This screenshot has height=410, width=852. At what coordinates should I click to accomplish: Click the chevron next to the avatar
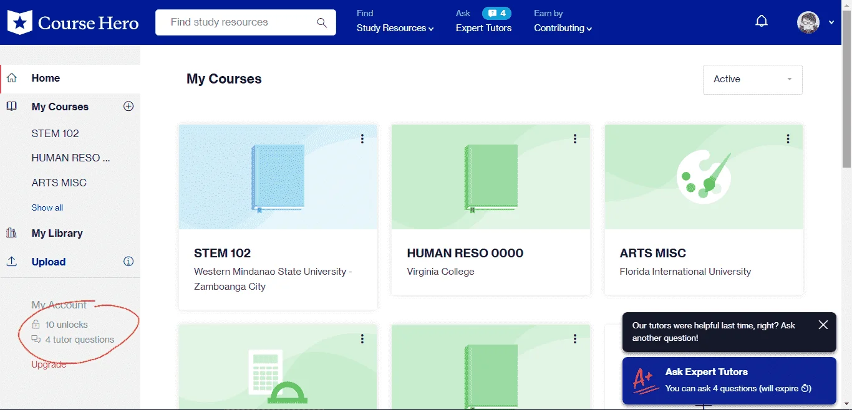pyautogui.click(x=831, y=22)
